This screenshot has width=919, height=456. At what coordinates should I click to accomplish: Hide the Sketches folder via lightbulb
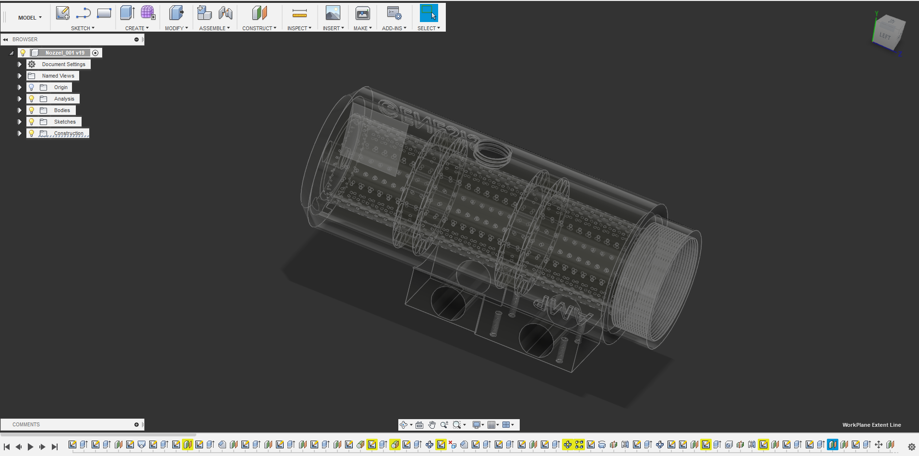pyautogui.click(x=32, y=122)
